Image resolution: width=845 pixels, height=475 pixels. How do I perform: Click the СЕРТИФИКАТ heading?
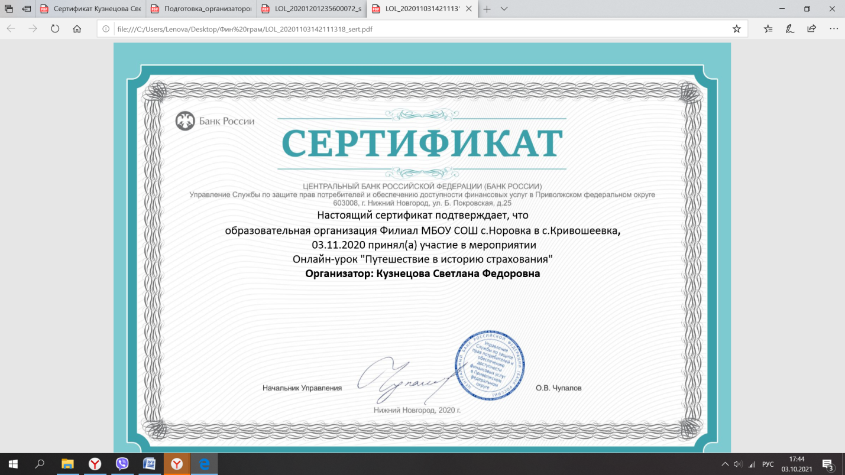click(422, 144)
